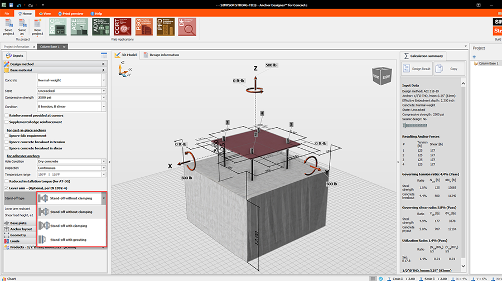Click the Design Result icon button

point(417,69)
